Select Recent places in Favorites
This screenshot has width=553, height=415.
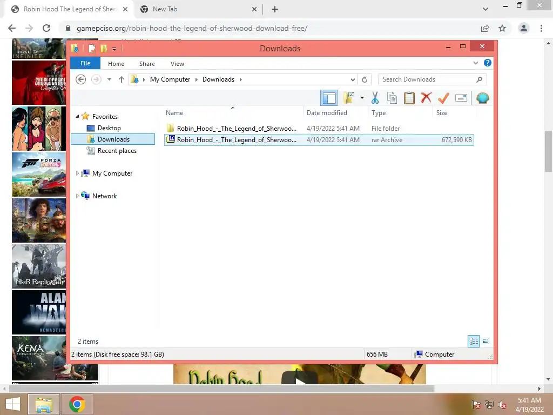point(117,151)
